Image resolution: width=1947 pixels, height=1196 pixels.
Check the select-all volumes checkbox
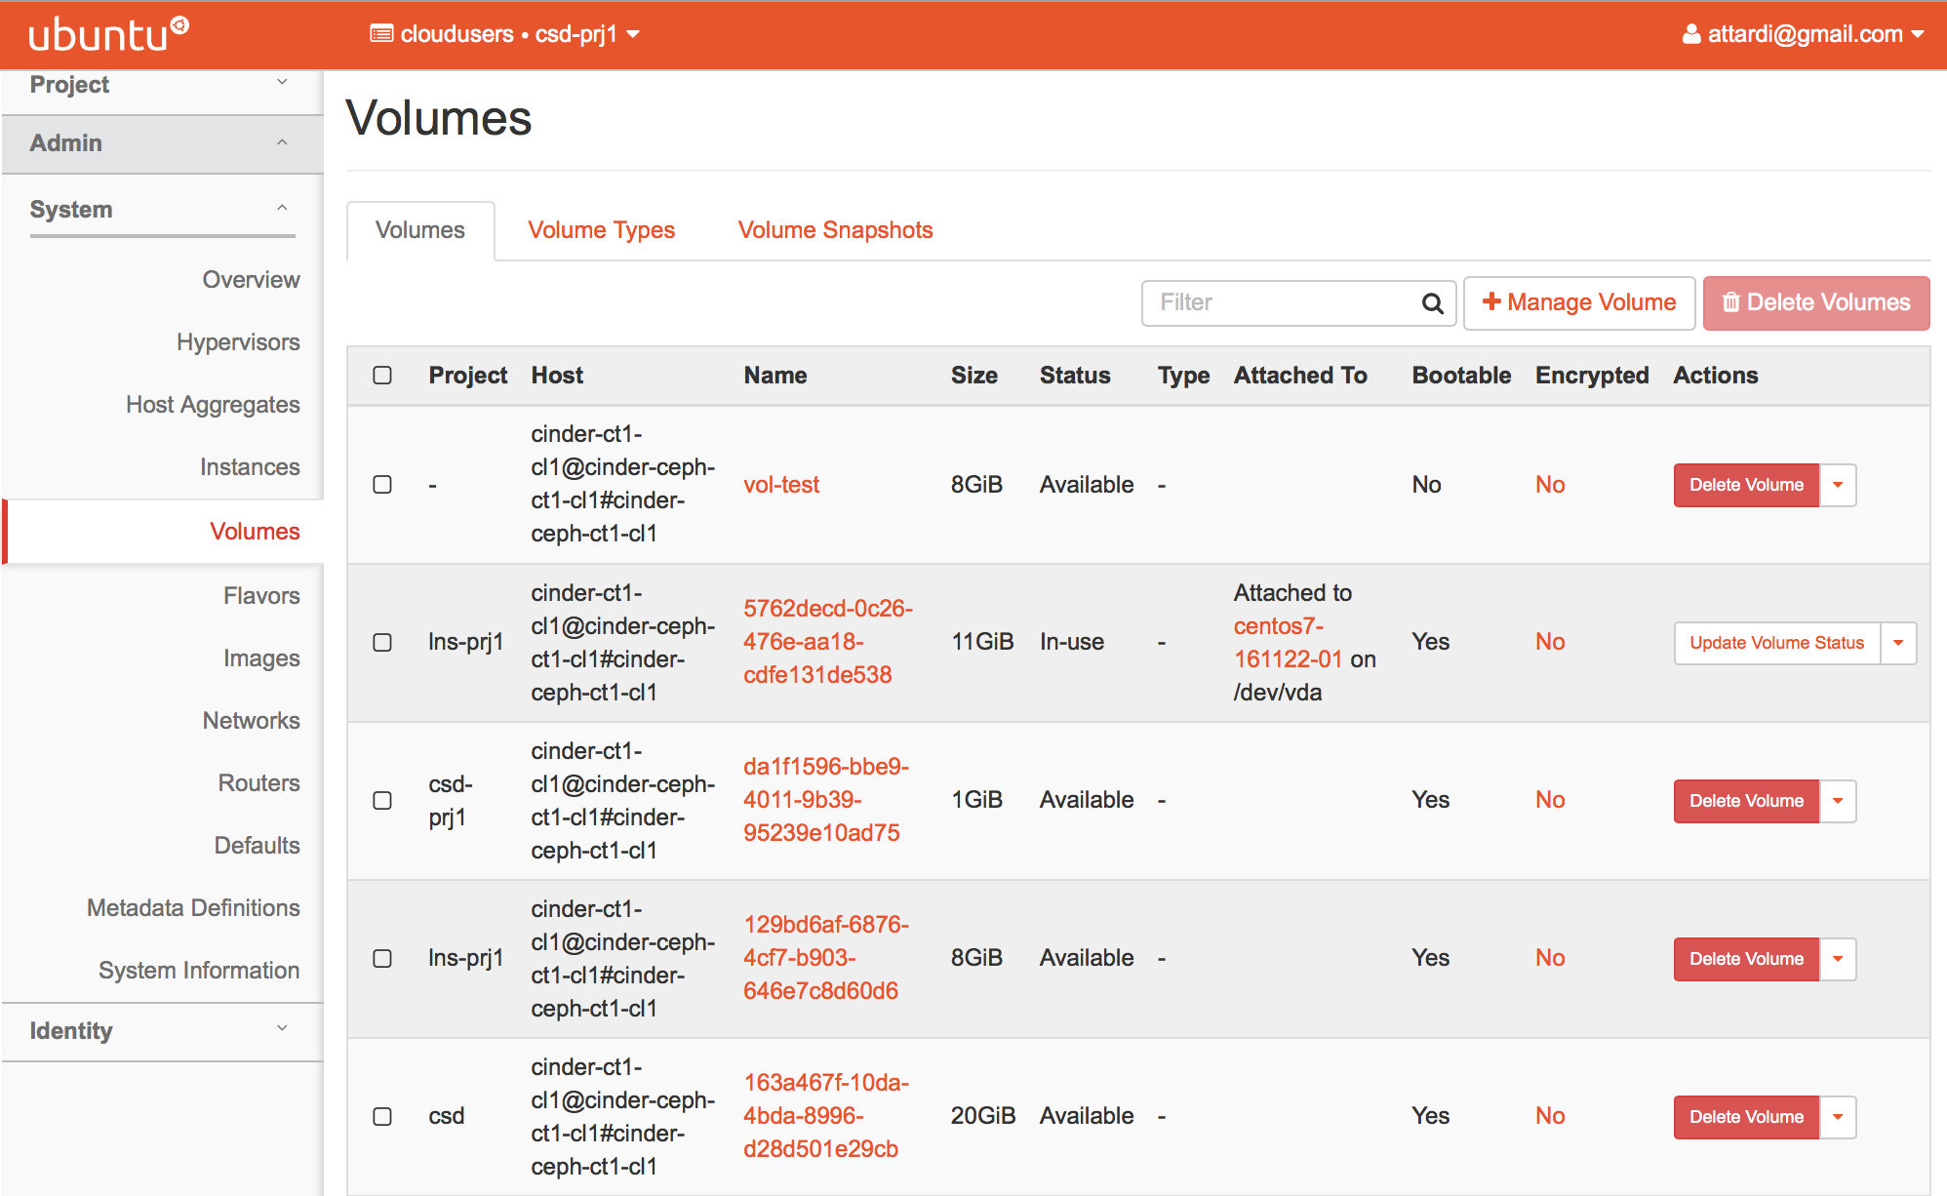pos(382,376)
